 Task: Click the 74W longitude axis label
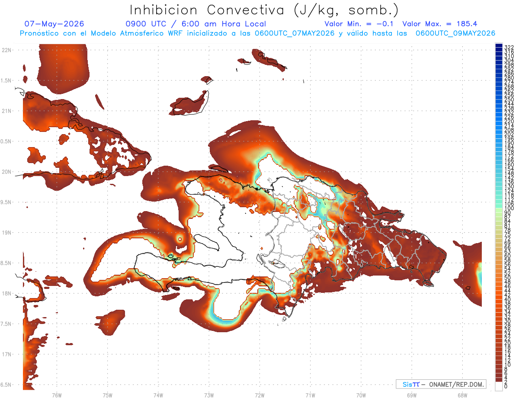158,395
